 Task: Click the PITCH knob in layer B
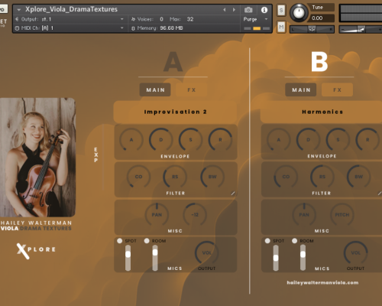click(342, 215)
